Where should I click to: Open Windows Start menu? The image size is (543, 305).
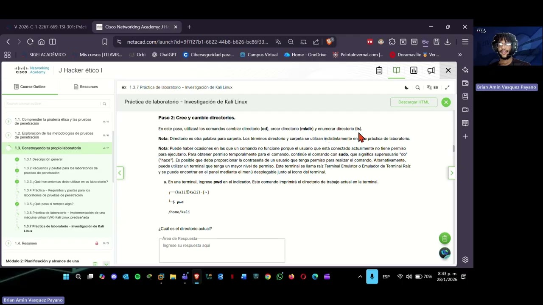pos(66,277)
